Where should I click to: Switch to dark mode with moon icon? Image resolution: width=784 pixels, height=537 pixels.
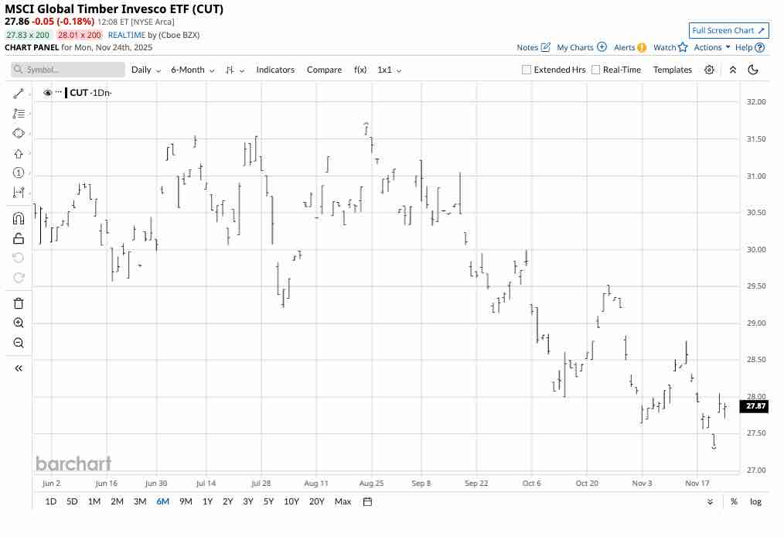click(x=753, y=70)
